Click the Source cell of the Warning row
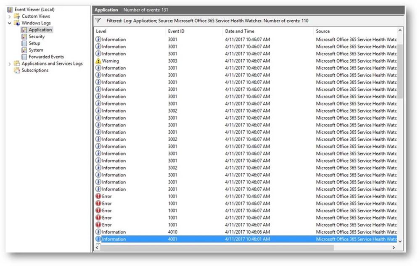The image size is (420, 266). [x=356, y=61]
